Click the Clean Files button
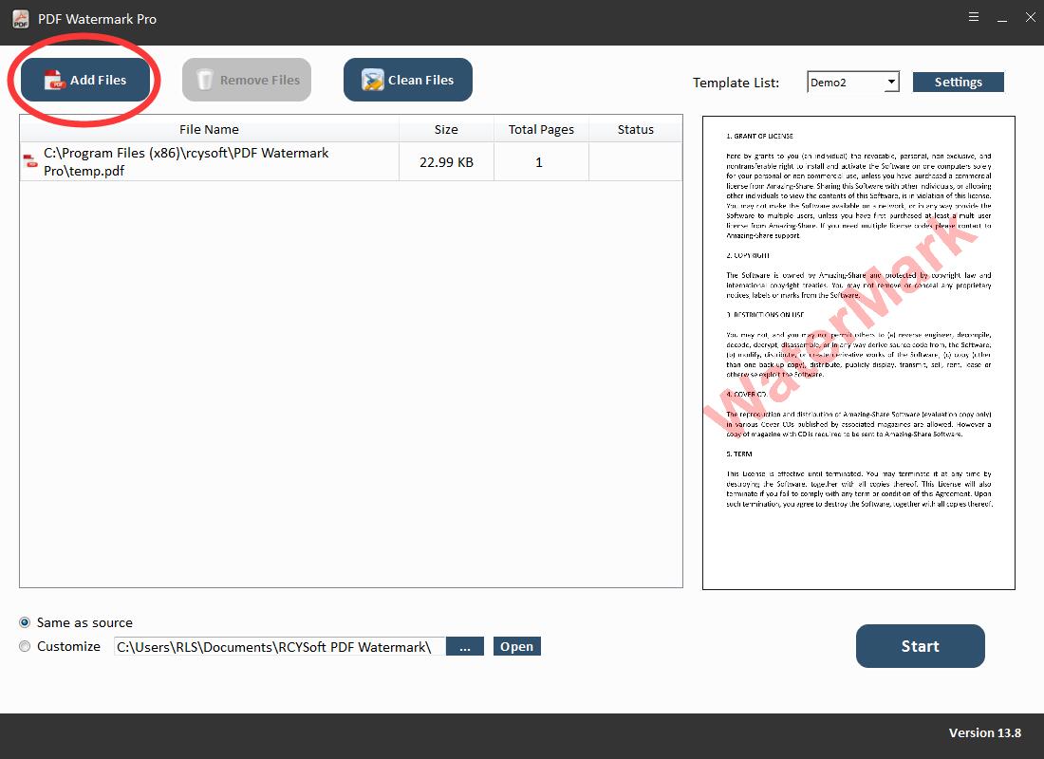Viewport: 1044px width, 759px height. click(x=408, y=81)
